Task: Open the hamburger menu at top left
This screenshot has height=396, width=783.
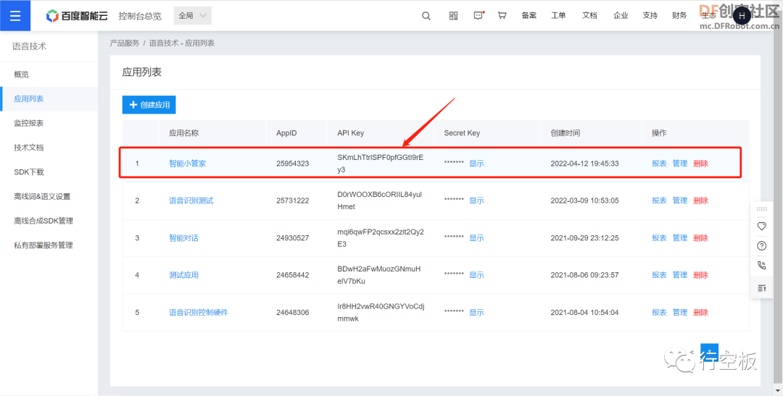Action: (x=15, y=16)
